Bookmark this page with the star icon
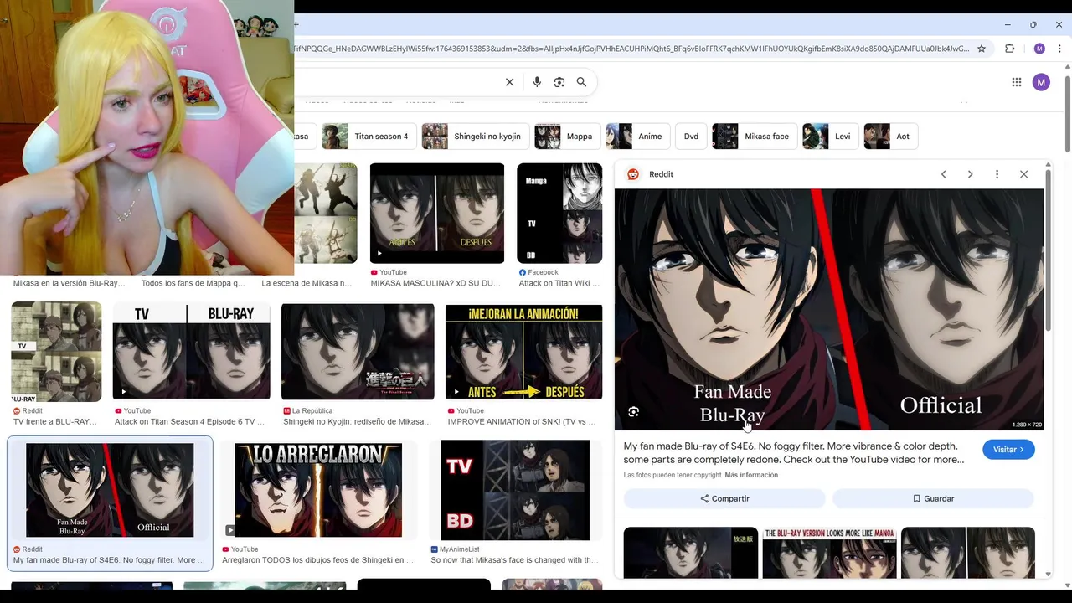The width and height of the screenshot is (1072, 603). (982, 49)
